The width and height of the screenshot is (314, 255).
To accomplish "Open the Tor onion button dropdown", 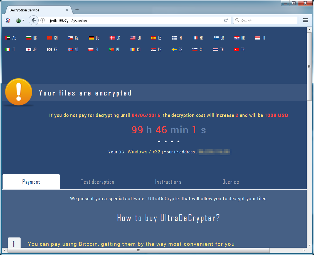I will (x=20, y=20).
